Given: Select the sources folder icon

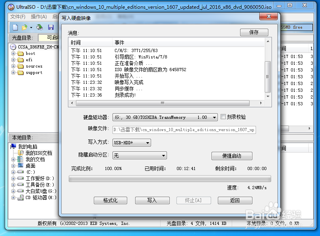Looking at the screenshot, I should tap(21, 66).
